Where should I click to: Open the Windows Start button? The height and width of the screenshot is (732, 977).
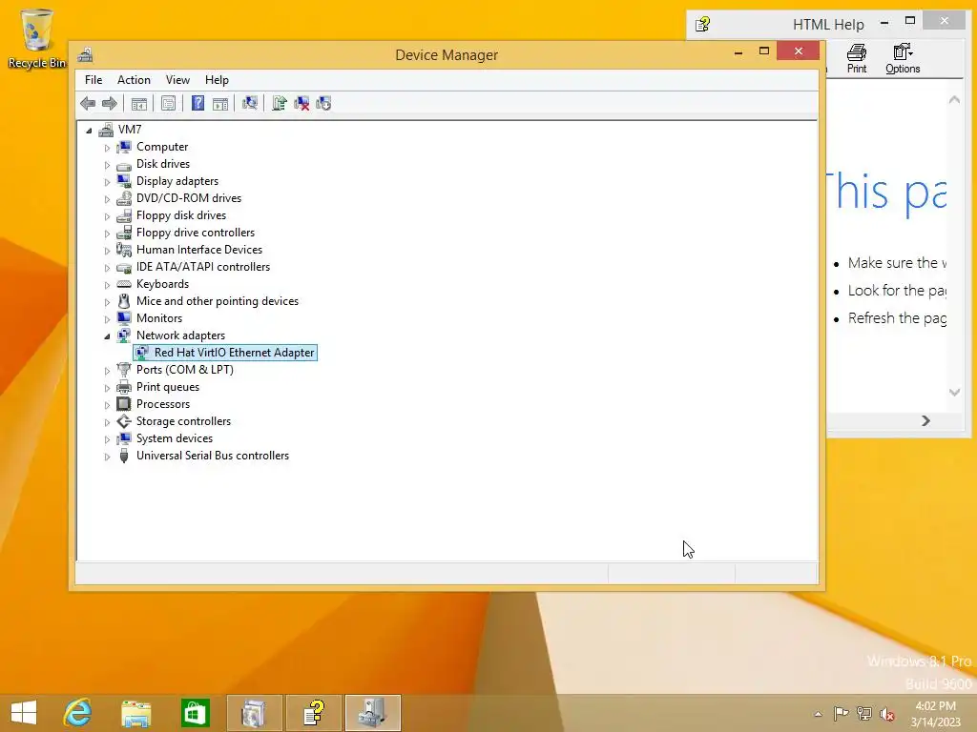24,713
